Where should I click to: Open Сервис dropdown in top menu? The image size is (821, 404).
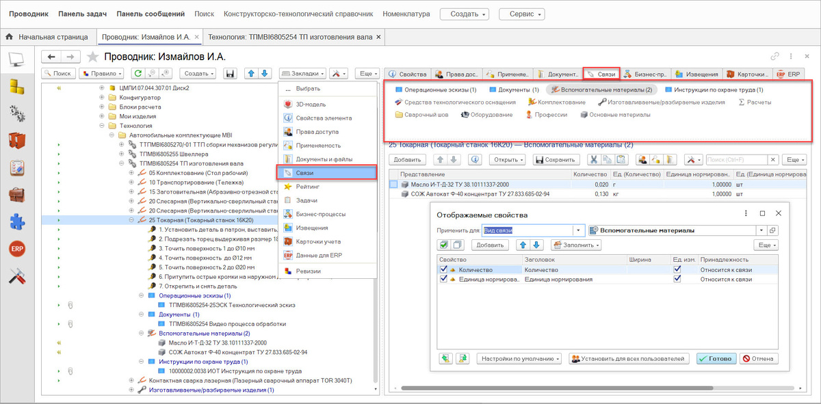click(522, 14)
